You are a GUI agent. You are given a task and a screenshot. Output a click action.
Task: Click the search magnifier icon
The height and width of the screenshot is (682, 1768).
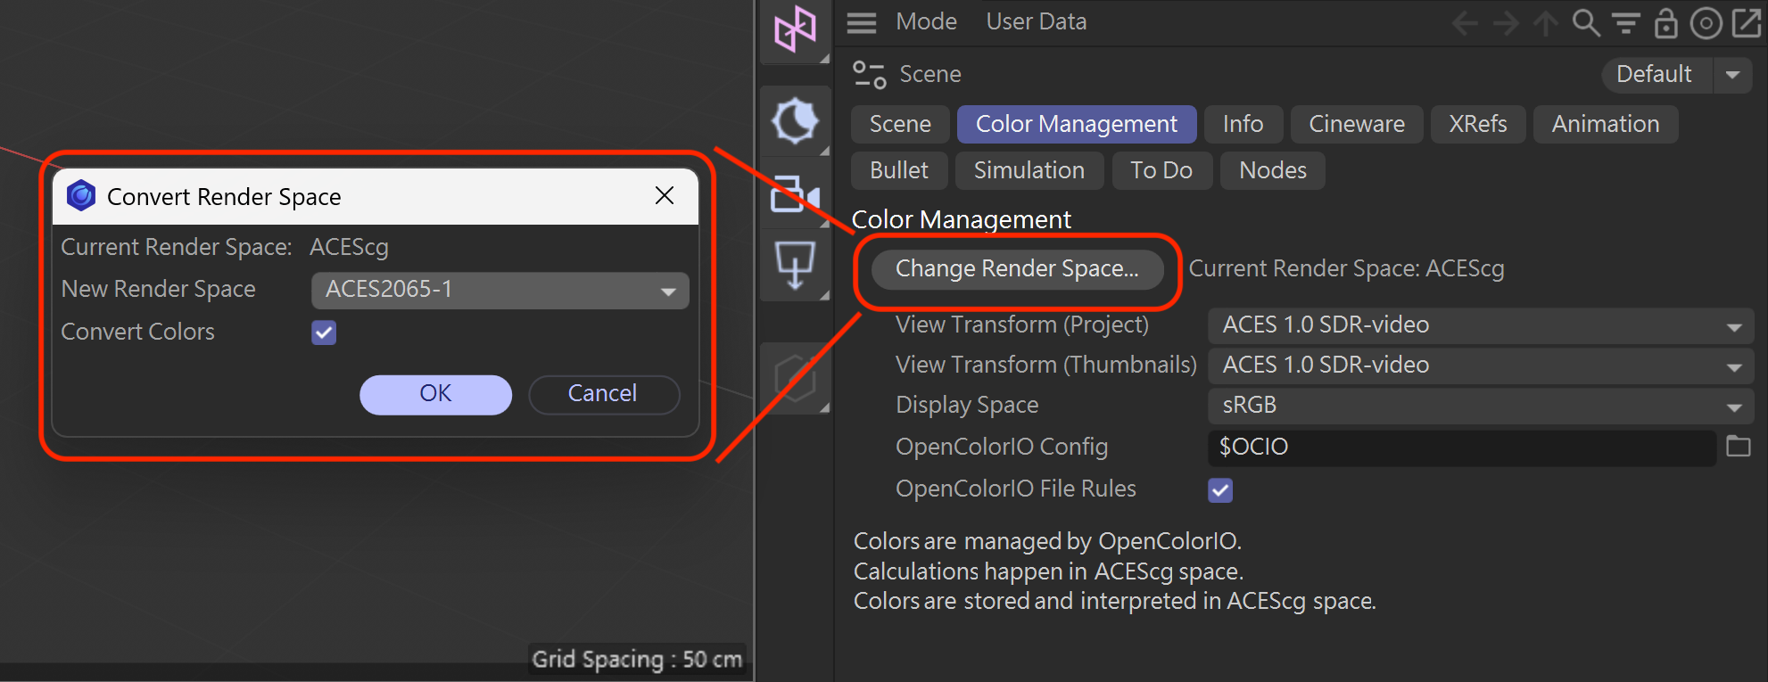(x=1585, y=22)
